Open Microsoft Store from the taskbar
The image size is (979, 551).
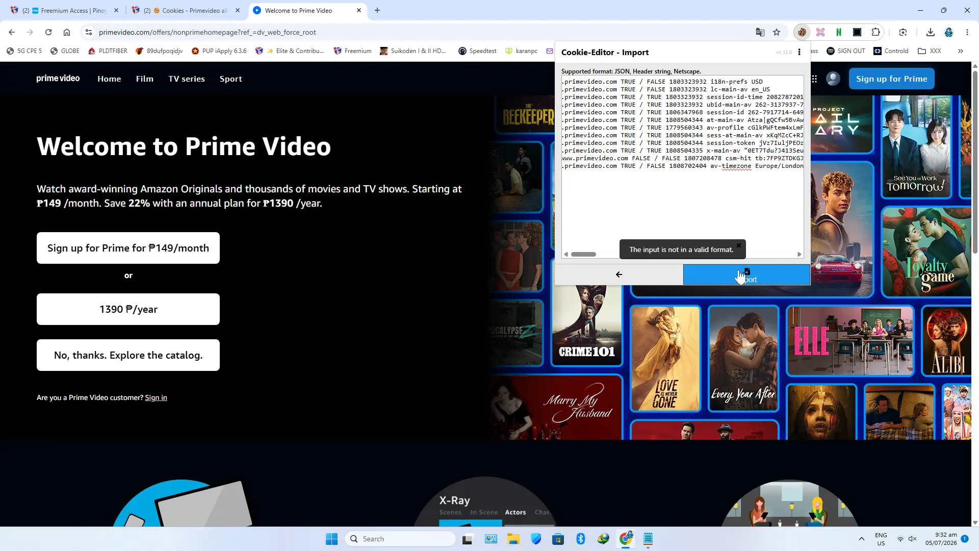pyautogui.click(x=558, y=539)
